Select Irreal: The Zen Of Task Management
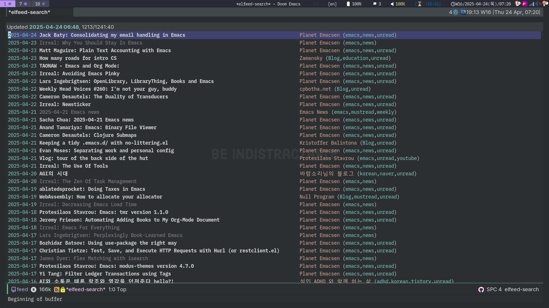The height and width of the screenshot is (308, 549). tap(88, 181)
